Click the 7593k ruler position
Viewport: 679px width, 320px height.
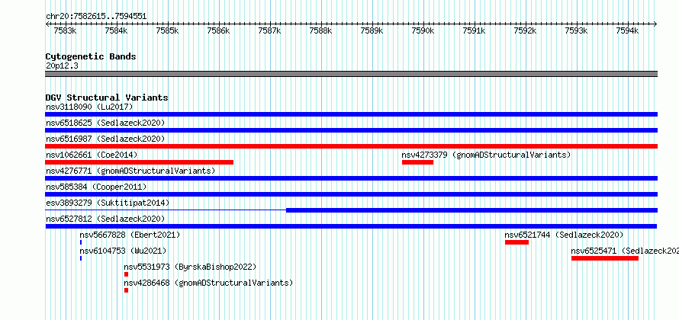(577, 30)
